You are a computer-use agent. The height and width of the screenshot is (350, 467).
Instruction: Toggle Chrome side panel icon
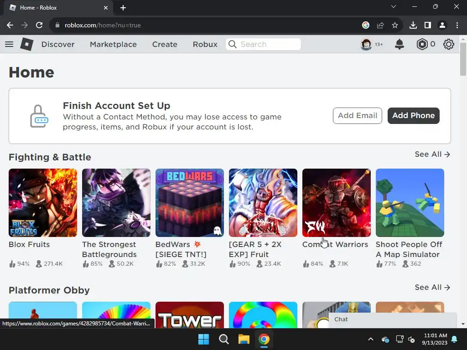click(428, 26)
